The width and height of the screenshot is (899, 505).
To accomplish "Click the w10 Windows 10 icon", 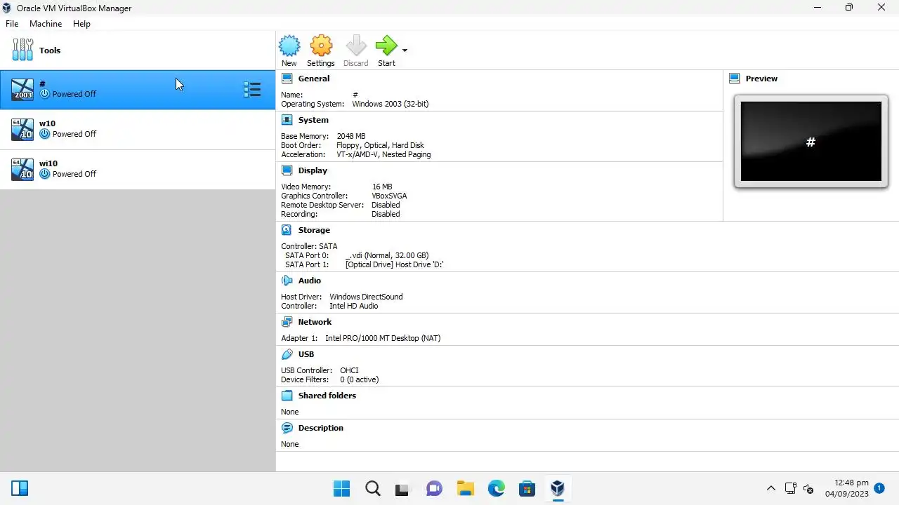I will pyautogui.click(x=22, y=129).
